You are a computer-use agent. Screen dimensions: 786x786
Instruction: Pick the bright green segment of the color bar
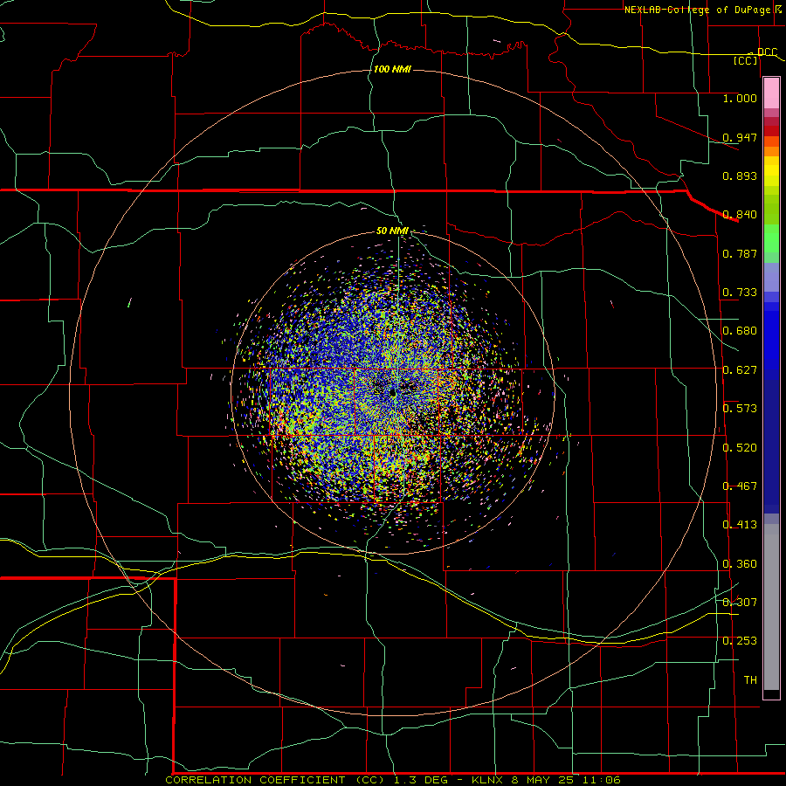click(771, 239)
